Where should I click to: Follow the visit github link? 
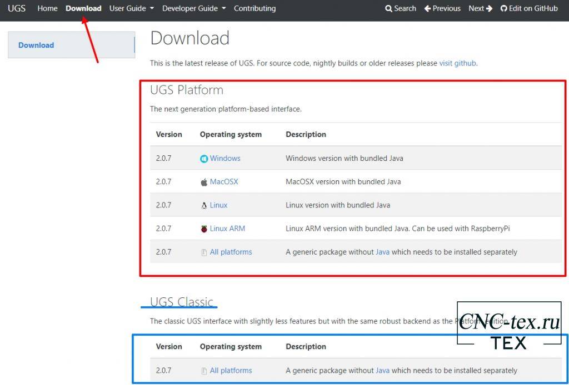point(457,63)
